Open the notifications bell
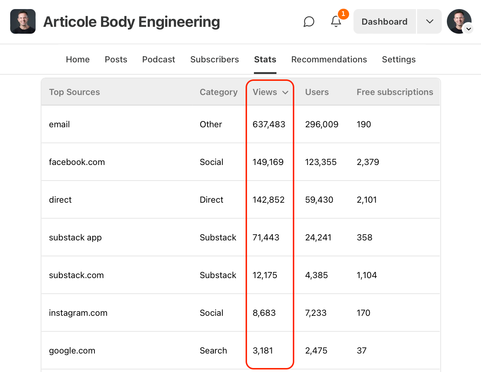This screenshot has height=372, width=481. 336,22
